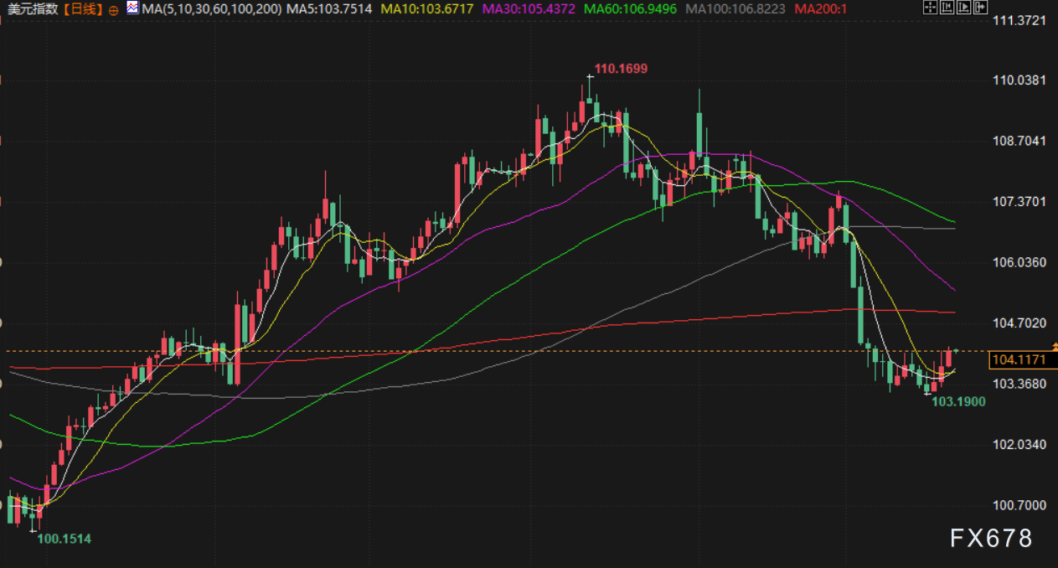The width and height of the screenshot is (1058, 568).
Task: Click the red MA200 legend entry
Action: click(820, 9)
